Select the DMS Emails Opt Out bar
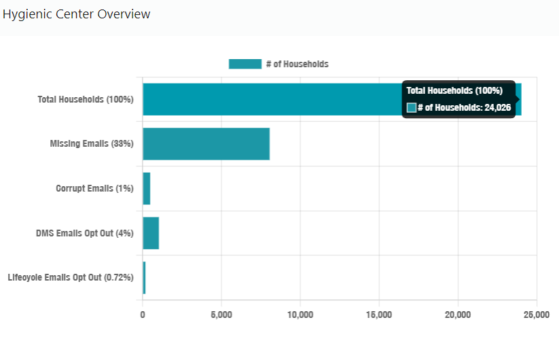Image resolution: width=559 pixels, height=339 pixels. pos(151,233)
